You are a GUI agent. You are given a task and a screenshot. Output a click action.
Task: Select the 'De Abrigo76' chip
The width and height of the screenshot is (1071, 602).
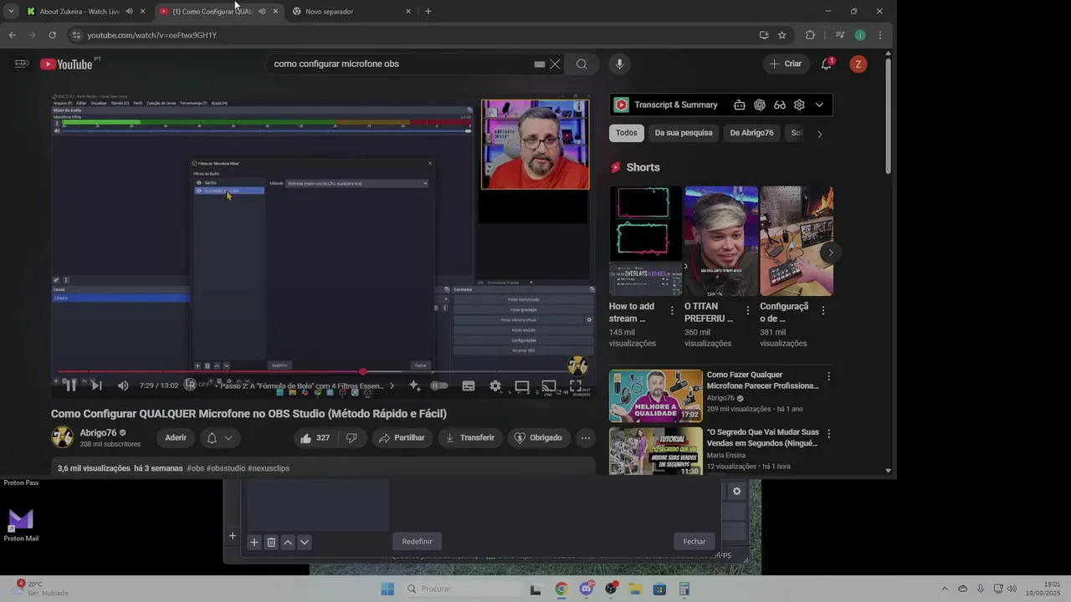coord(751,133)
